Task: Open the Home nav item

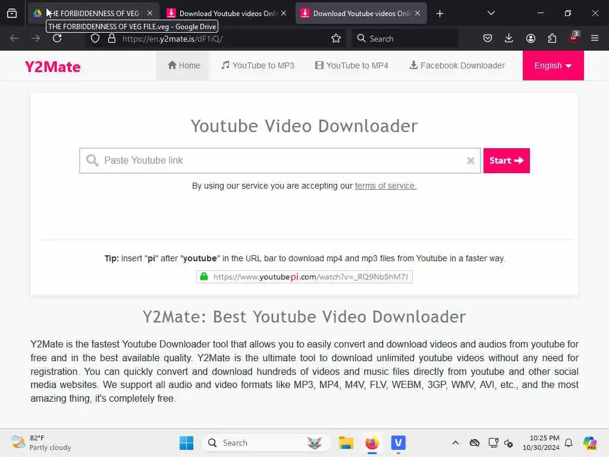Action: pos(184,65)
